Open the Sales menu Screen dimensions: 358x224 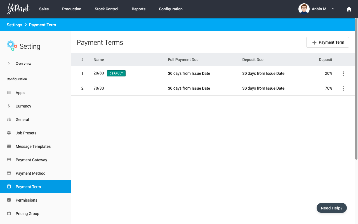click(44, 9)
